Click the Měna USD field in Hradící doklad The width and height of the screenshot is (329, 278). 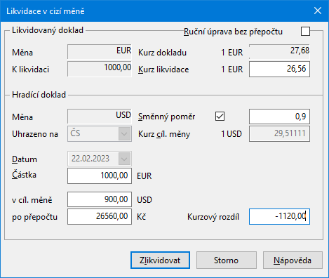coord(100,116)
